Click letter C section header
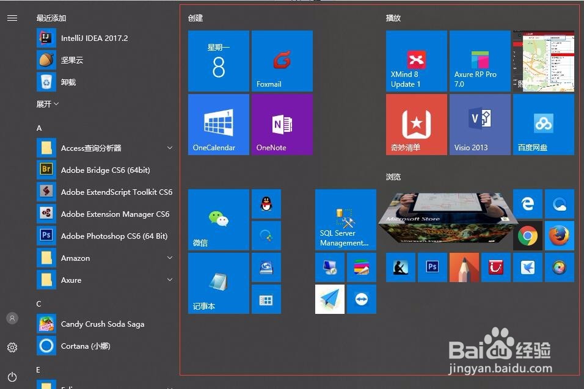 point(38,304)
